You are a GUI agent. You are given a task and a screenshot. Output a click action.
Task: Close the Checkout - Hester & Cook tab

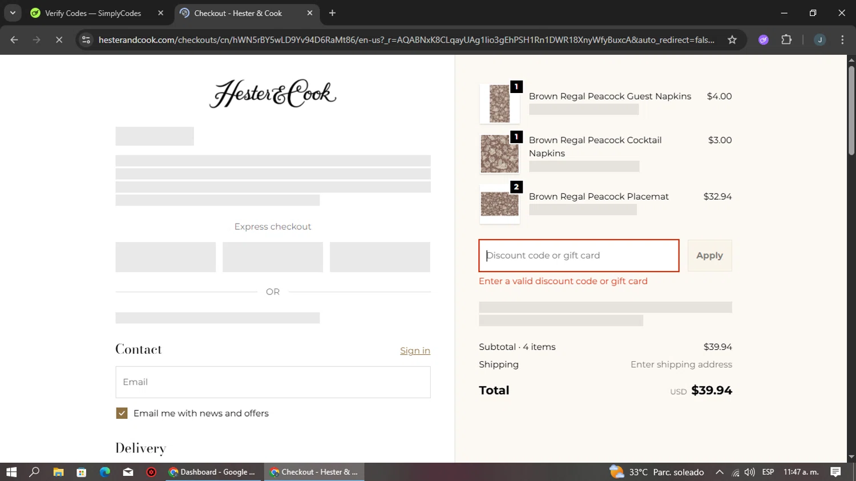(x=310, y=13)
